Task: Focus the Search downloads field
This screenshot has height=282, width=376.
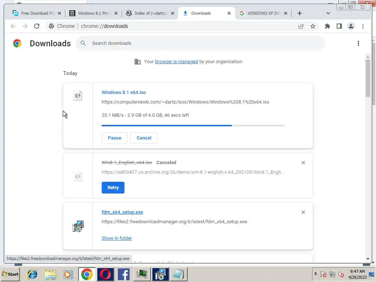Action: coord(200,43)
